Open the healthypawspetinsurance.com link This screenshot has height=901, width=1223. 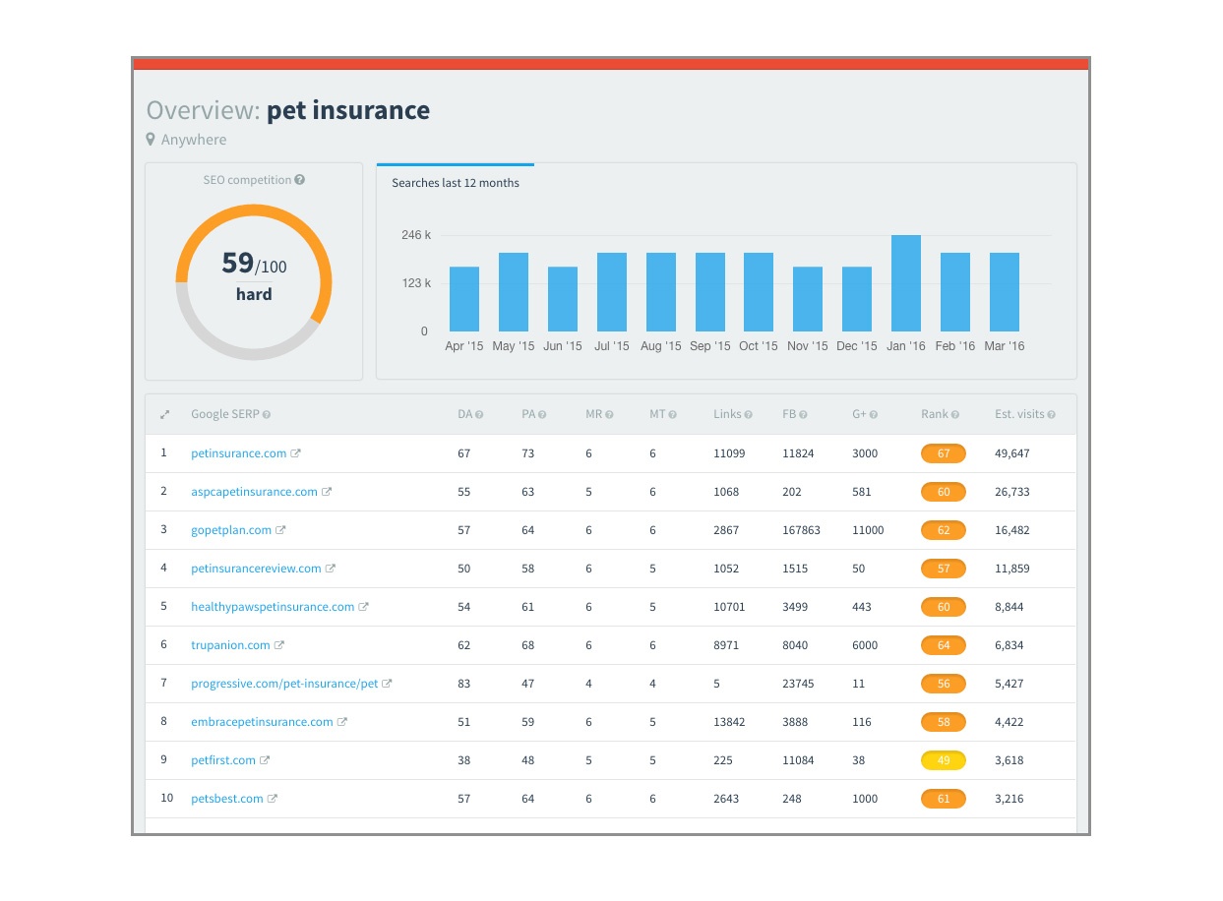(273, 607)
